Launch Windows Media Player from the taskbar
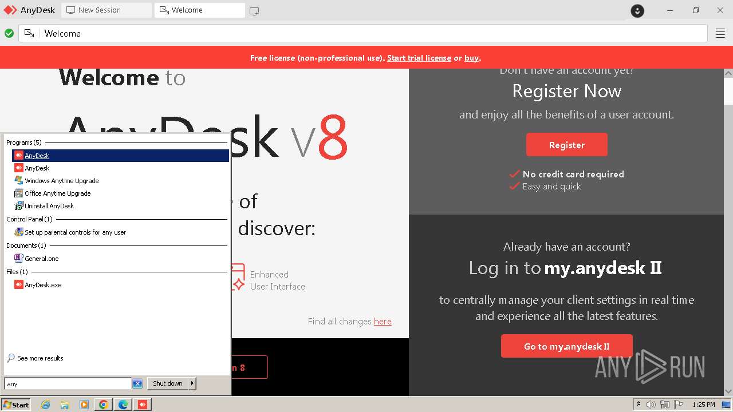Image resolution: width=733 pixels, height=412 pixels. point(84,405)
